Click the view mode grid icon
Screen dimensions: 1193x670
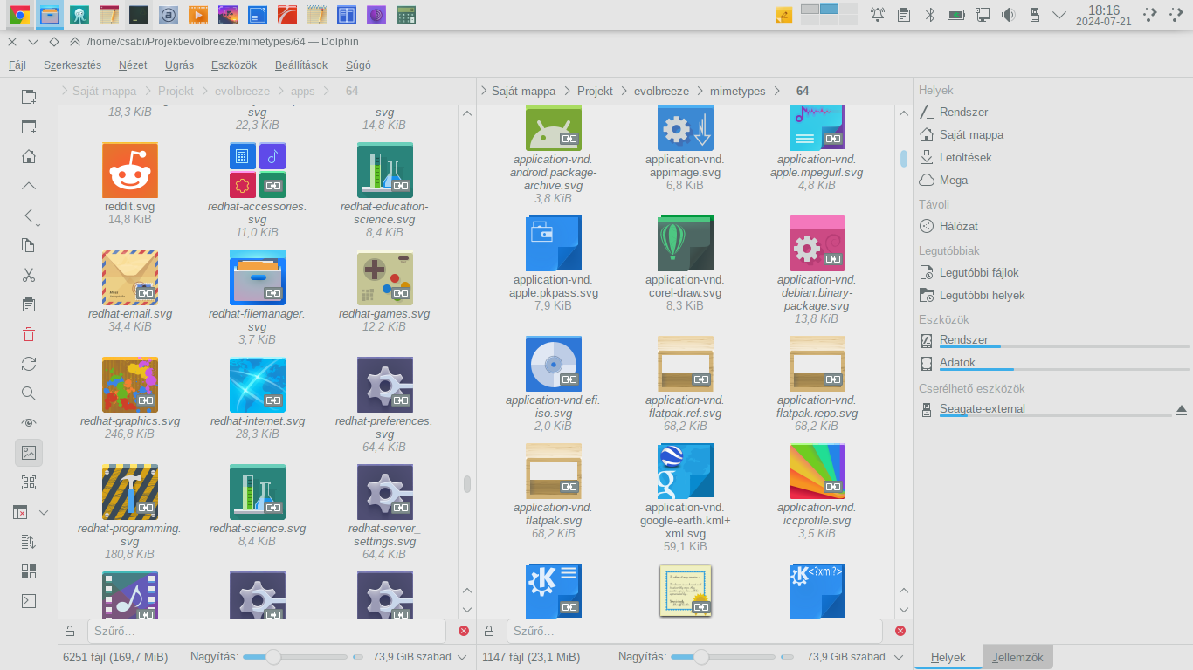click(29, 571)
